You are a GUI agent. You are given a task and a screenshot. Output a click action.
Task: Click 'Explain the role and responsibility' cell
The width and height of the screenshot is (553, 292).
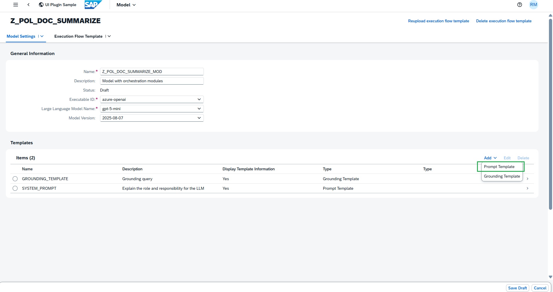163,188
